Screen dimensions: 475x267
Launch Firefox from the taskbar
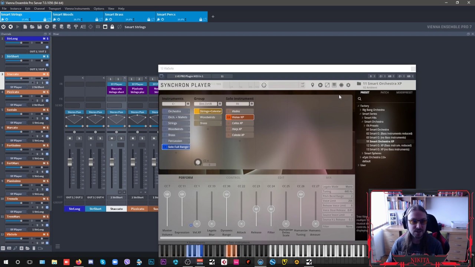[78, 262]
